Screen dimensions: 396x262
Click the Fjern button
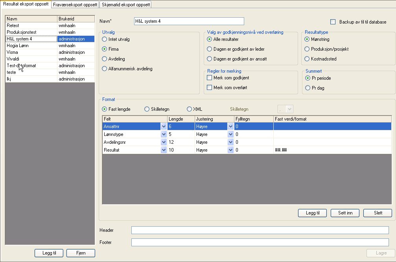click(x=81, y=253)
